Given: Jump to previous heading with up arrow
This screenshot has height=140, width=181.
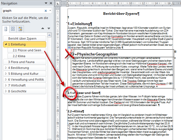Looking at the screenshot, I should [x=43, y=28].
